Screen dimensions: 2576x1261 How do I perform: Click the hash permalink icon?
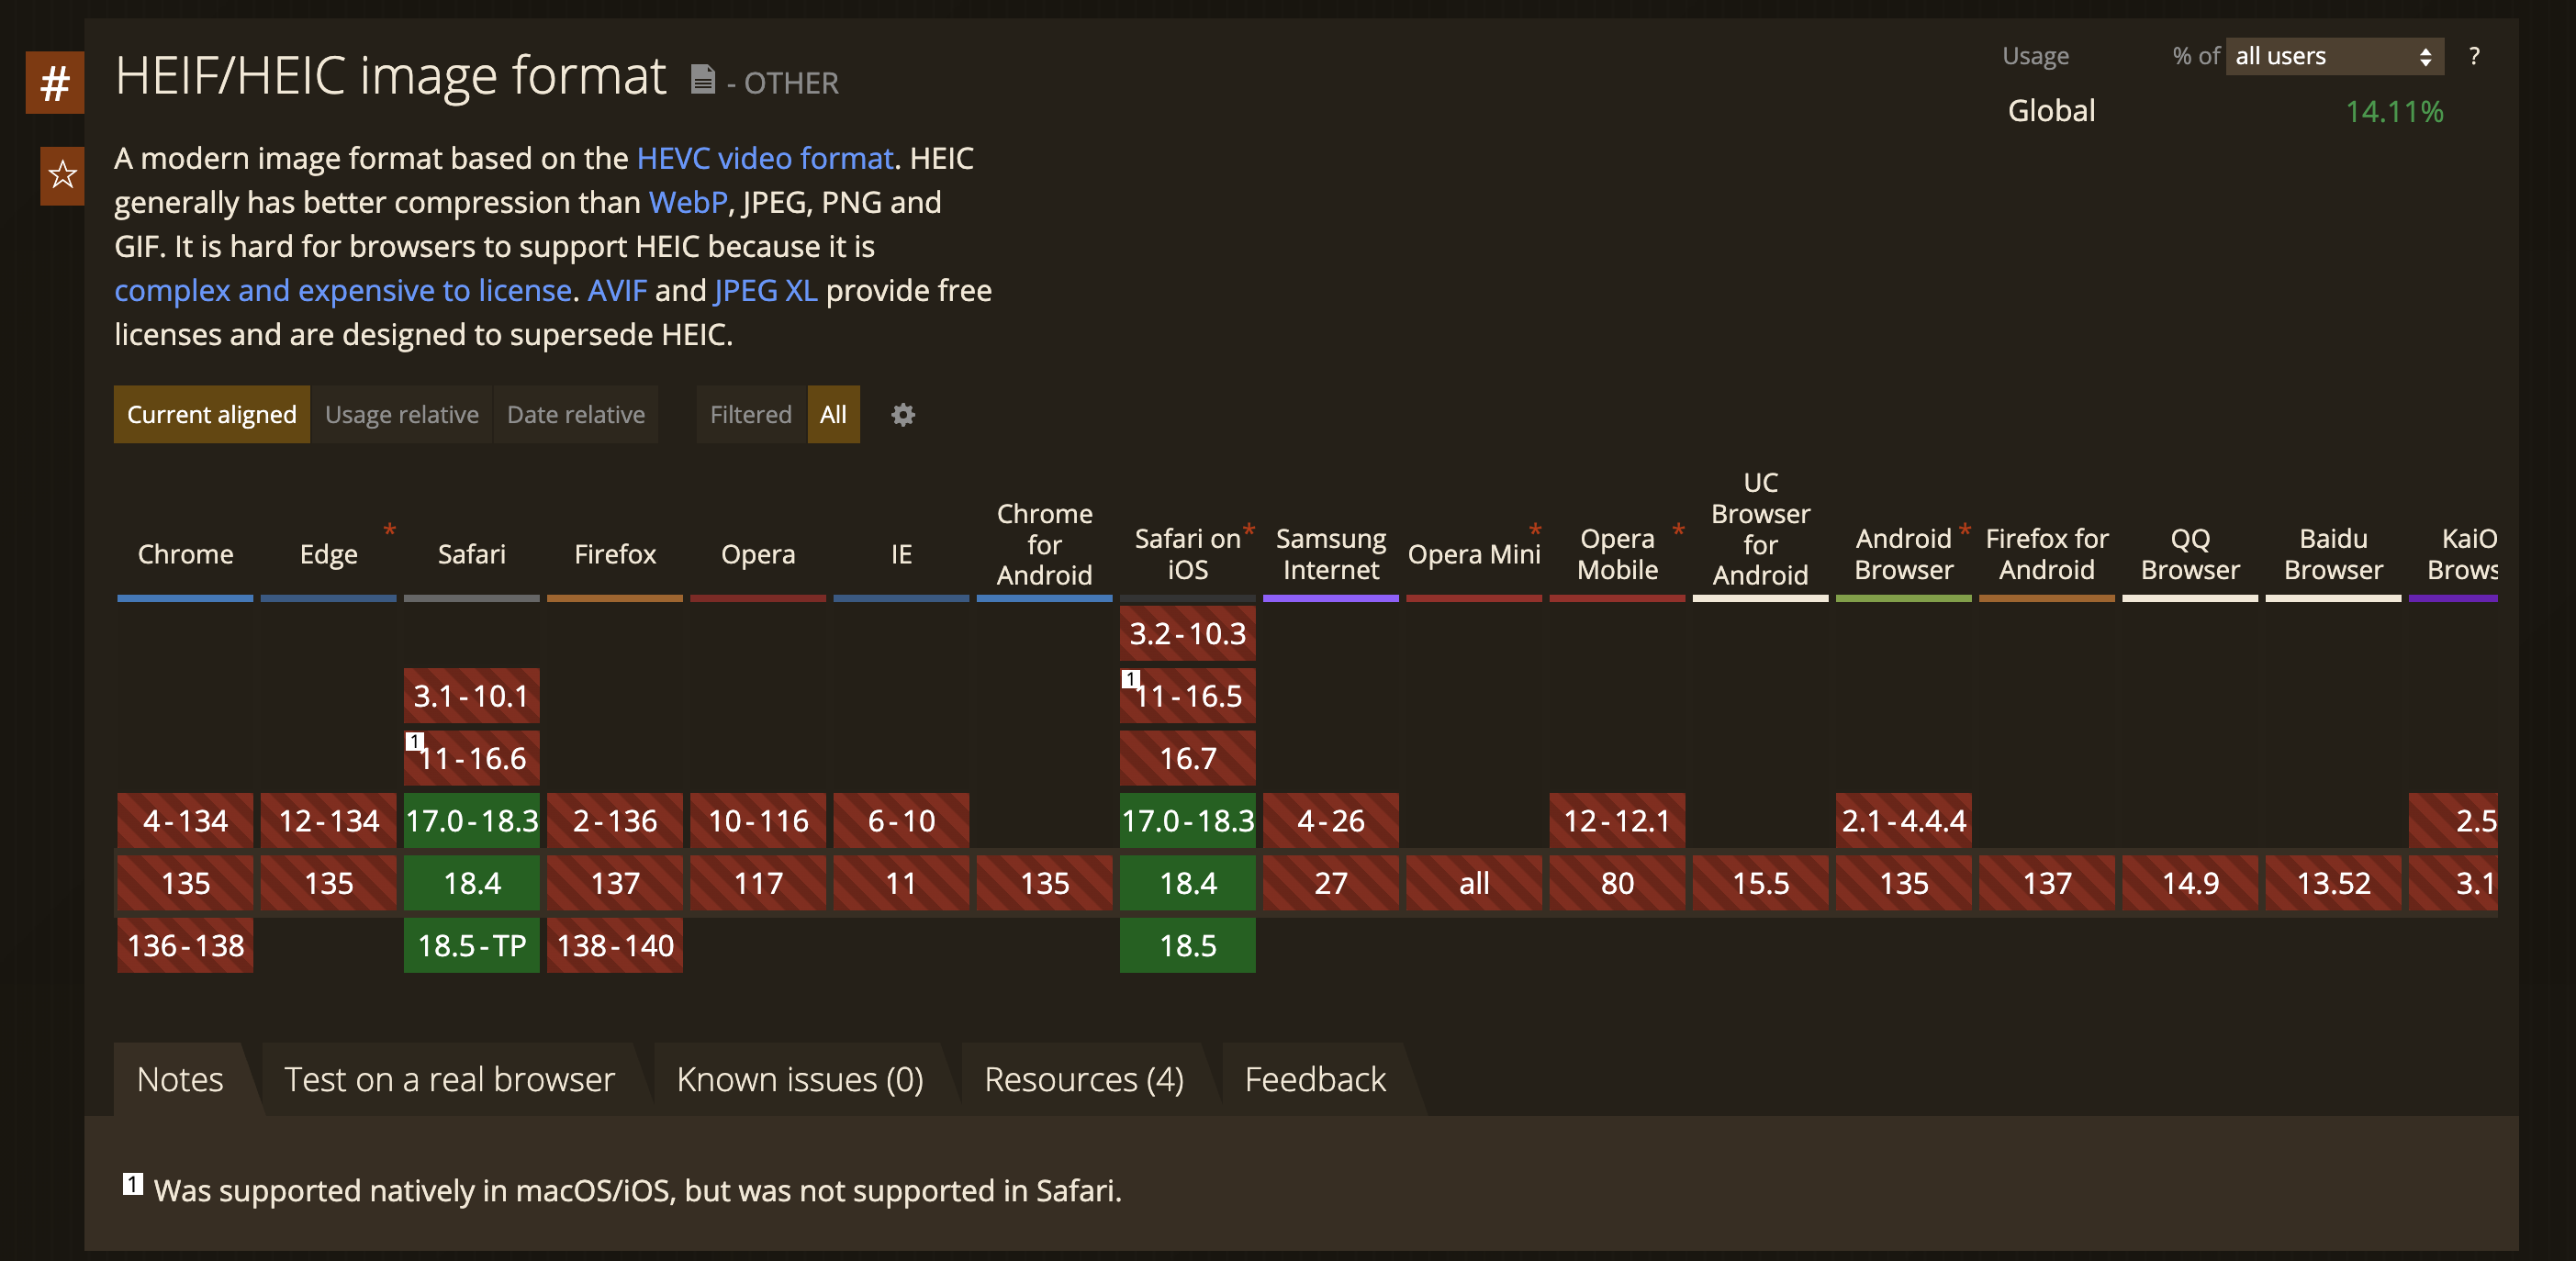coord(55,83)
